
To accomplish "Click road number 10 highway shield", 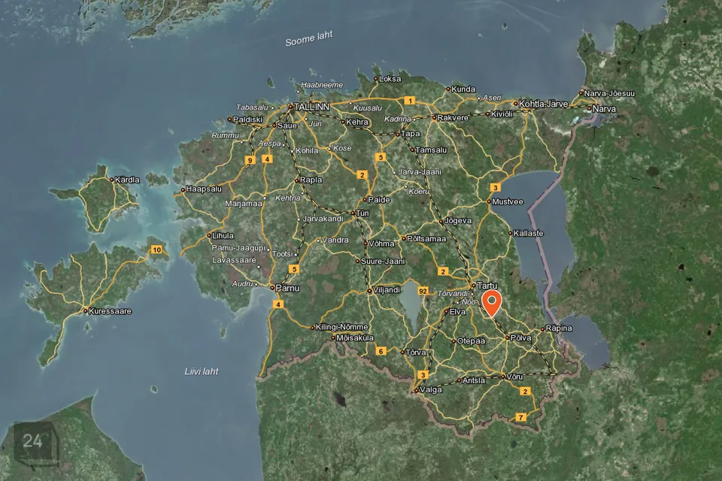I will pyautogui.click(x=156, y=250).
